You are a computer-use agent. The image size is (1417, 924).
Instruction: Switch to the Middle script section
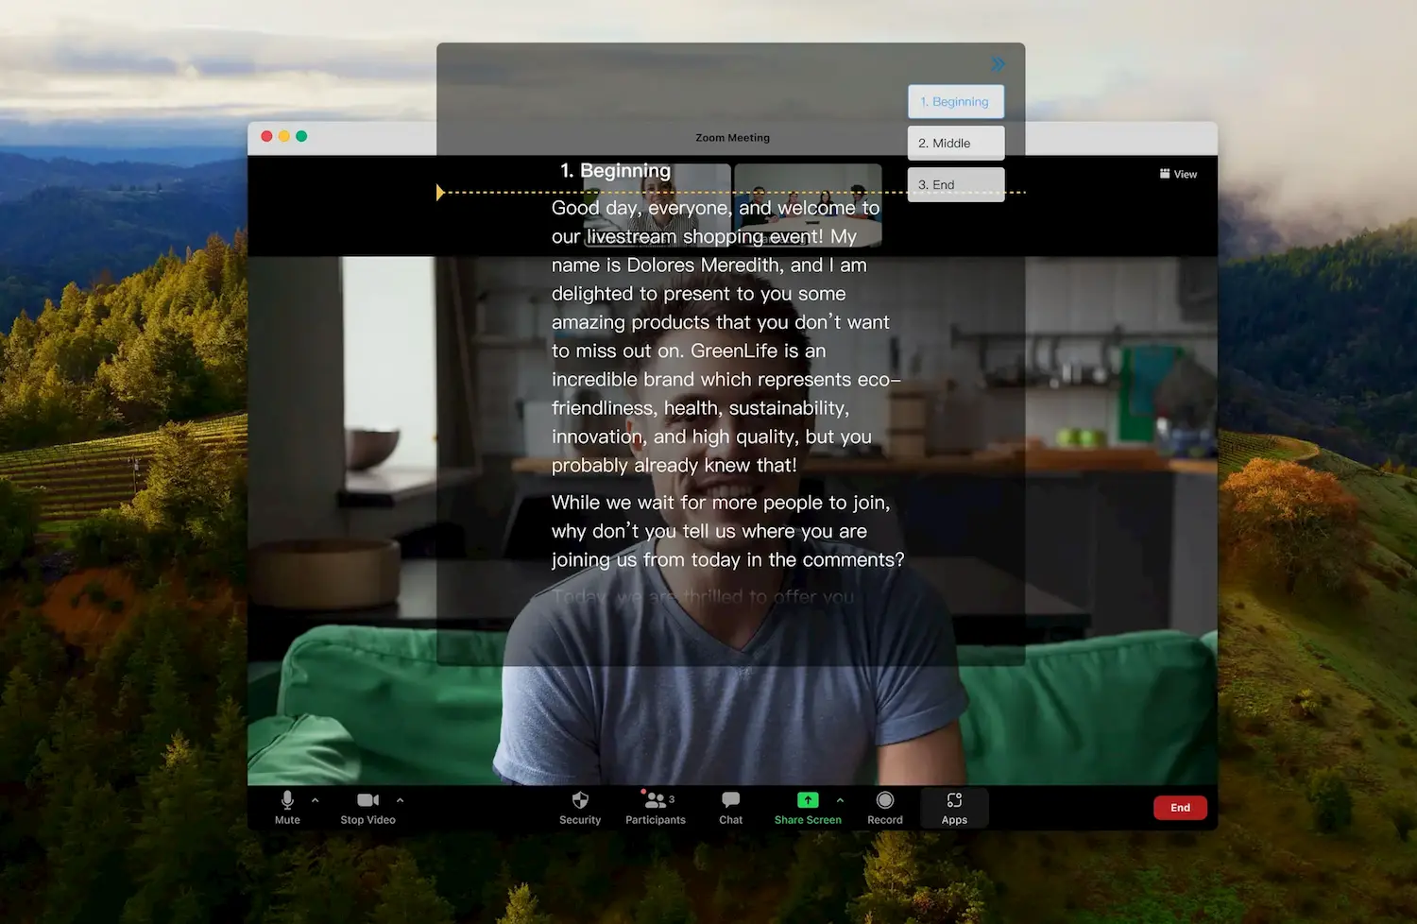pyautogui.click(x=955, y=143)
